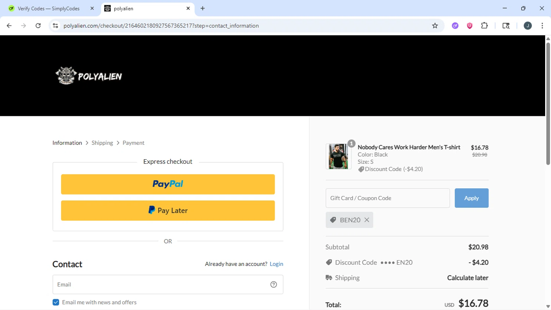Click the Express checkout heading

pos(168,161)
